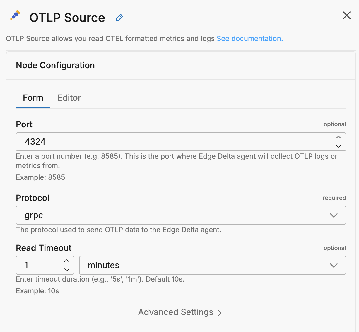Increase Read Timeout number with up arrow
This screenshot has width=359, height=332.
pos(67,261)
